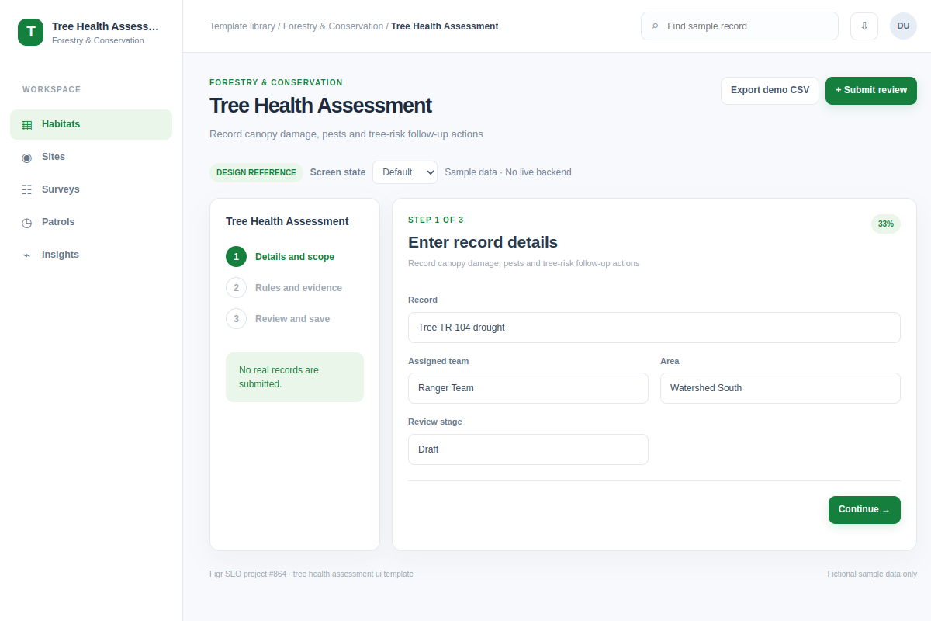
Task: Click the Assigned team field
Action: click(528, 388)
